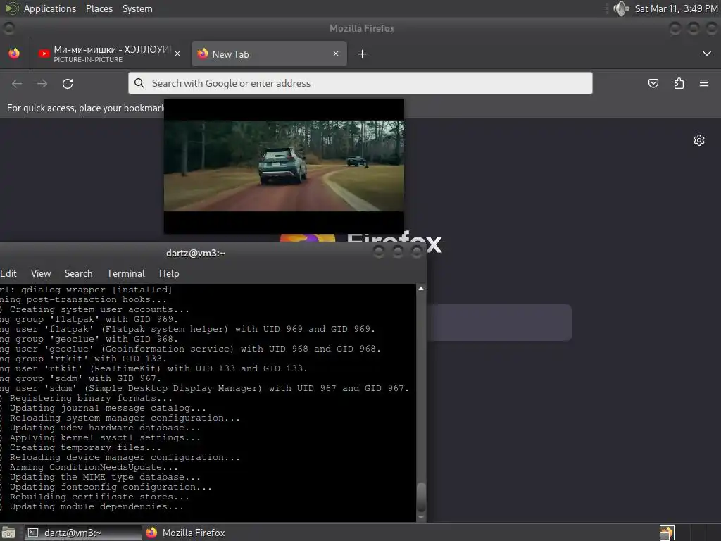Viewport: 721px width, 541px height.
Task: Open the Places menu in top panel
Action: pos(99,8)
